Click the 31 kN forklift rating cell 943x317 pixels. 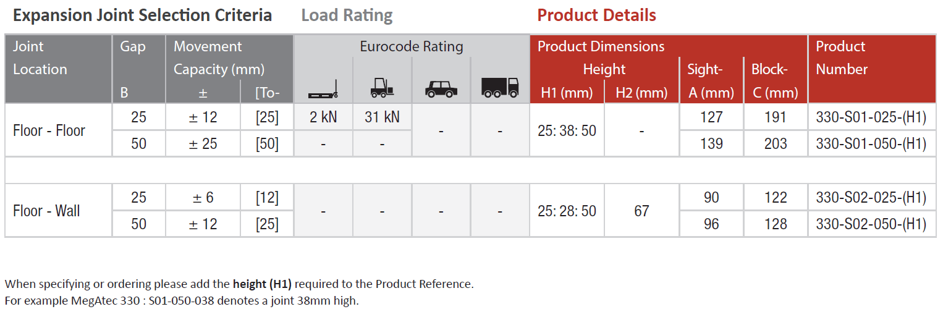[382, 117]
